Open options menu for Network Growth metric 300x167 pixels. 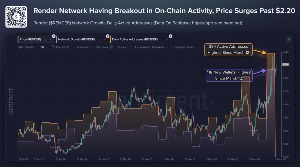point(99,39)
